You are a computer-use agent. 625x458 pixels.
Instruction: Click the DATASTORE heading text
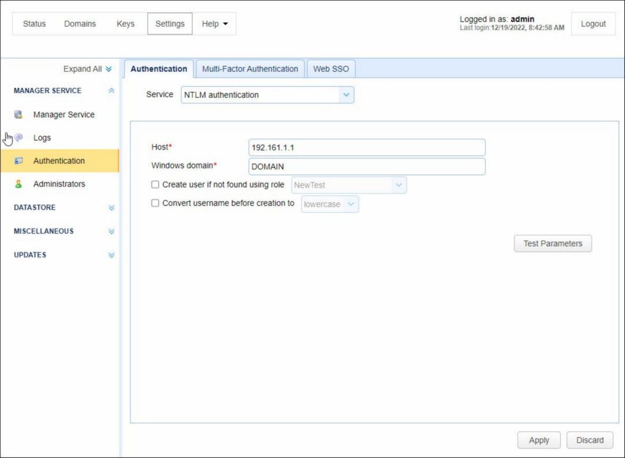(35, 207)
